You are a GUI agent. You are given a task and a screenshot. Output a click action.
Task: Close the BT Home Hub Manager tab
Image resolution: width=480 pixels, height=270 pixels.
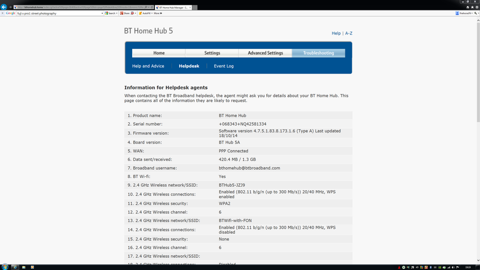[x=190, y=7]
